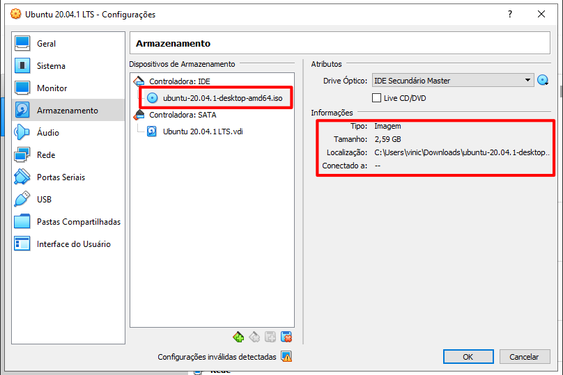The width and height of the screenshot is (563, 375).
Task: Select Controladora: IDE in the tree
Action: (x=180, y=81)
